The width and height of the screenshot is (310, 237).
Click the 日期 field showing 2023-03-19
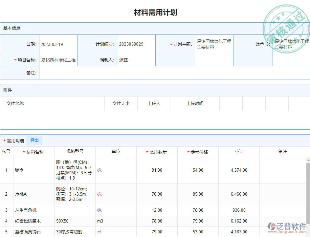point(58,44)
